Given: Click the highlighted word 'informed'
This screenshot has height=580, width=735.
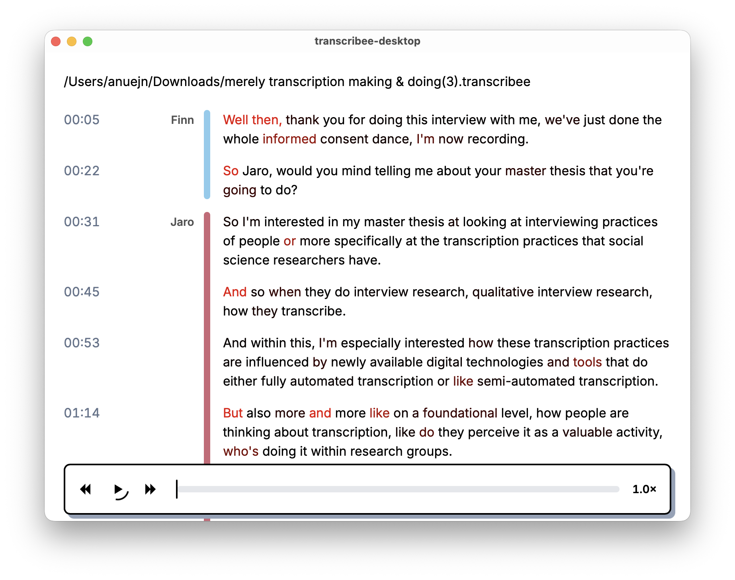Looking at the screenshot, I should click(289, 139).
